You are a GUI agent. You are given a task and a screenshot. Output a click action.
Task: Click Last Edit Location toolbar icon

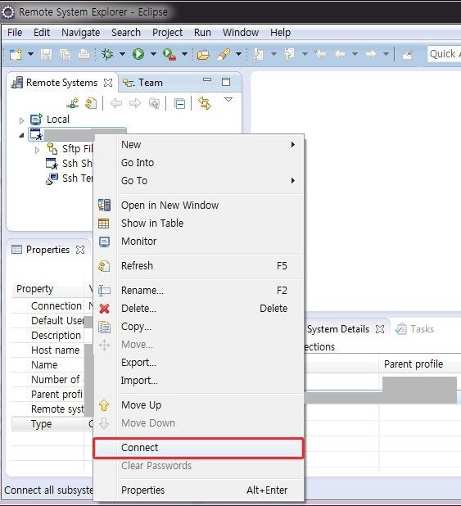320,54
